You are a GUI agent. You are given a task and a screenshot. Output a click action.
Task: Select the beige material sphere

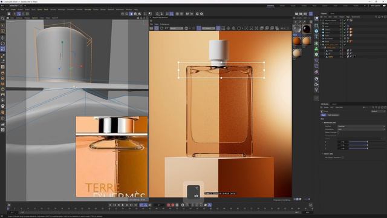pyautogui.click(x=297, y=53)
